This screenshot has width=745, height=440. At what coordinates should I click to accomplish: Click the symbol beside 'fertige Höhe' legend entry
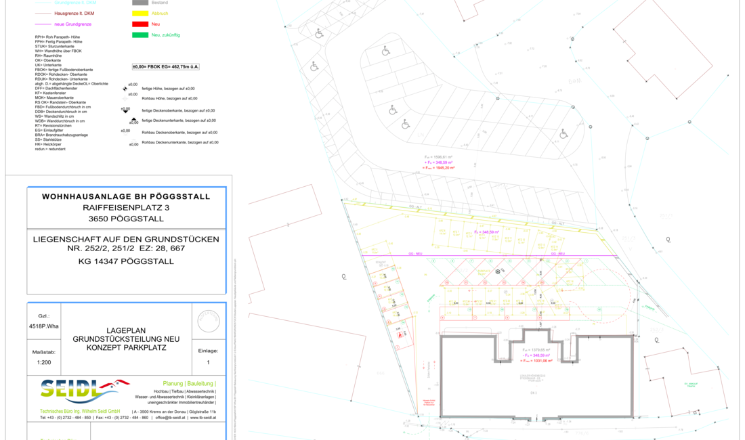(125, 89)
